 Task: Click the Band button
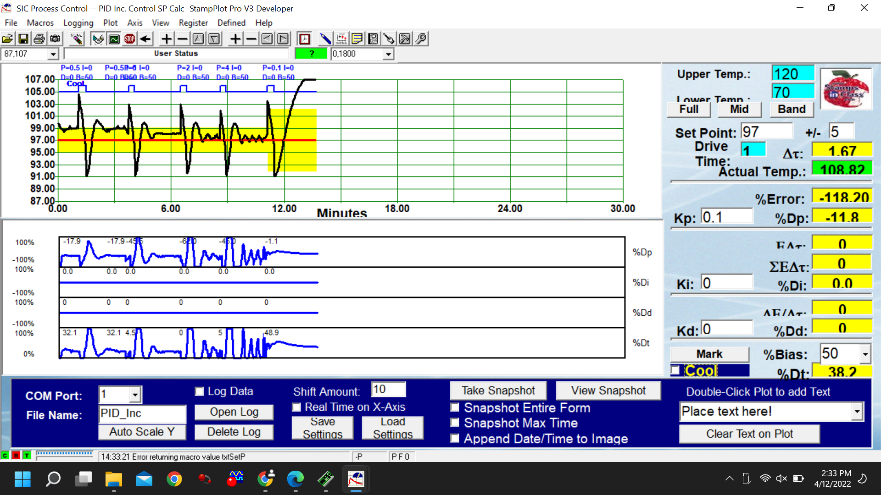[792, 110]
